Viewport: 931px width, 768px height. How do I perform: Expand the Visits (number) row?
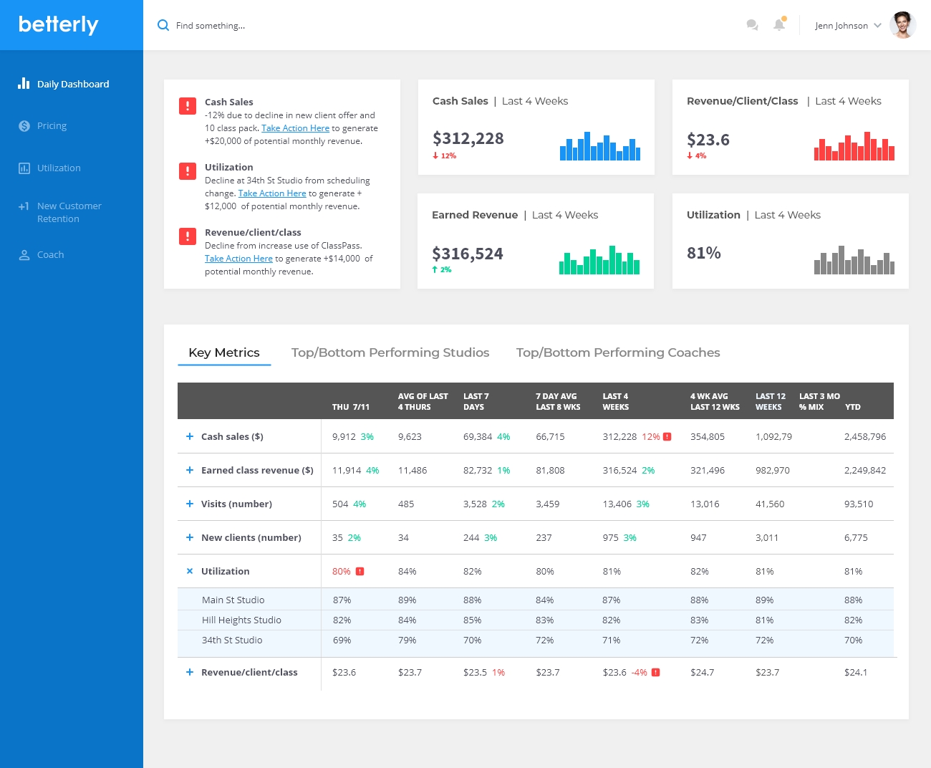coord(190,504)
